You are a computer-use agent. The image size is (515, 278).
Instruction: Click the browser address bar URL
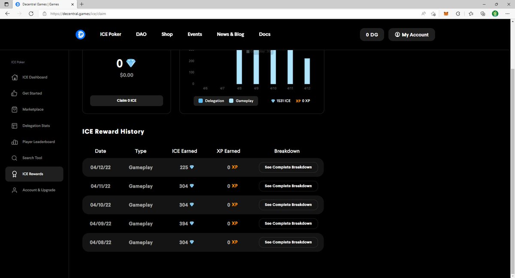[78, 14]
